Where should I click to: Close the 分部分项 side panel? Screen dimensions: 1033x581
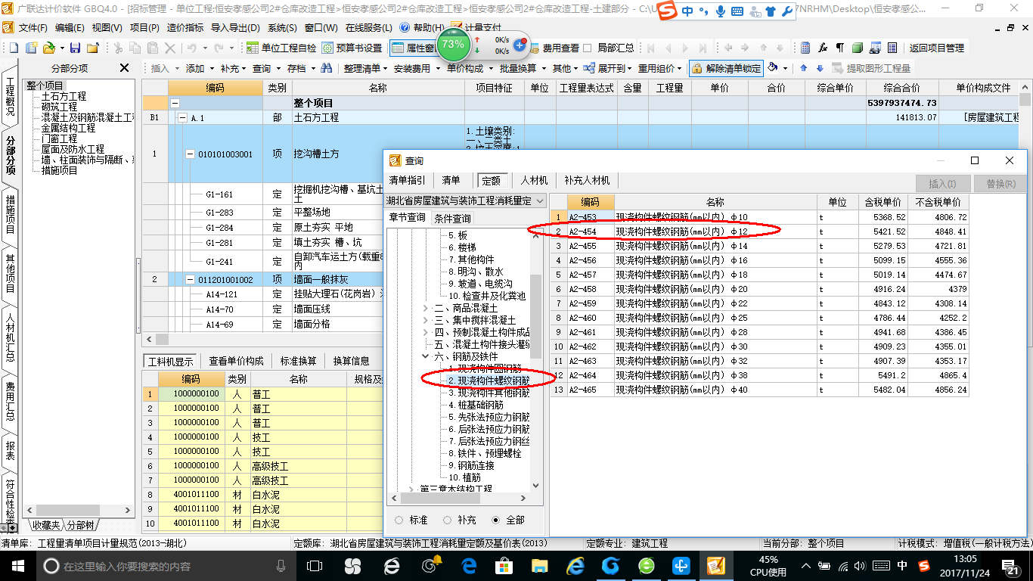point(125,68)
